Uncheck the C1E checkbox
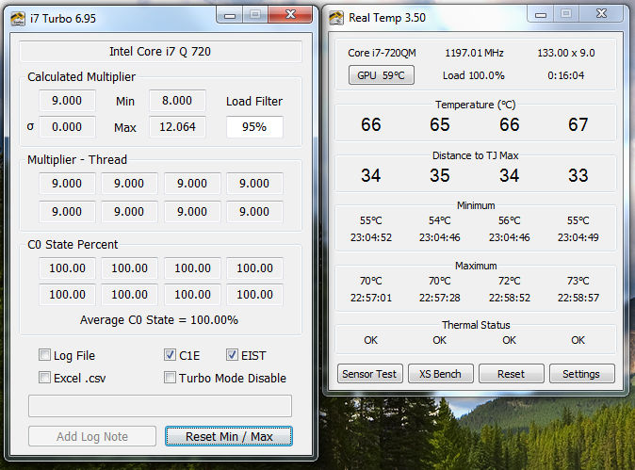The height and width of the screenshot is (470, 635). (170, 355)
